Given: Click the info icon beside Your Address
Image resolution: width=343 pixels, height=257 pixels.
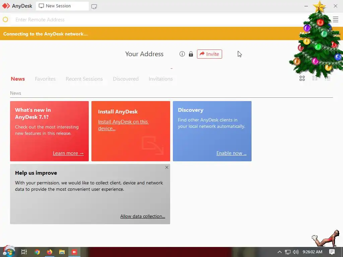Looking at the screenshot, I should coord(182,54).
